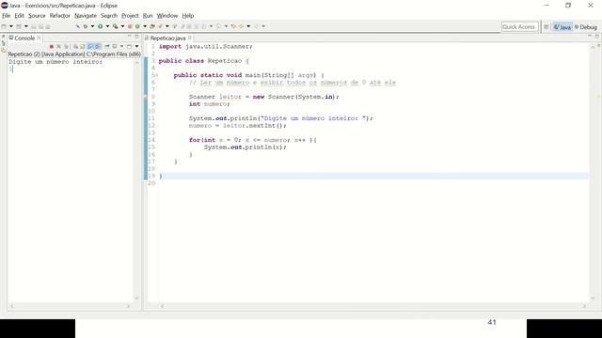Screen dimensions: 602x338
Task: Close the Repeticao.java editor tab
Action: tap(190, 38)
